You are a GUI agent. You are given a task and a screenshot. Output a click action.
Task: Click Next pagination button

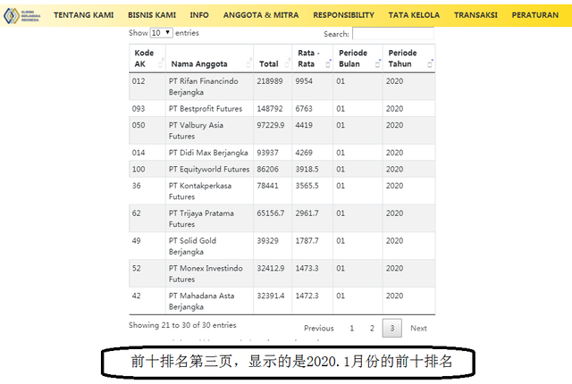click(x=418, y=329)
